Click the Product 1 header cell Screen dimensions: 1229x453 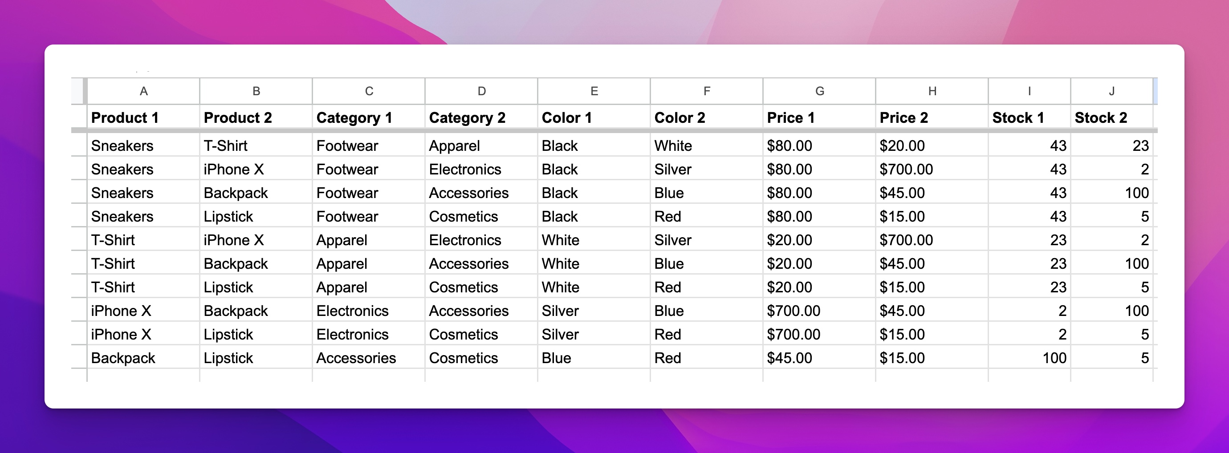click(x=143, y=117)
